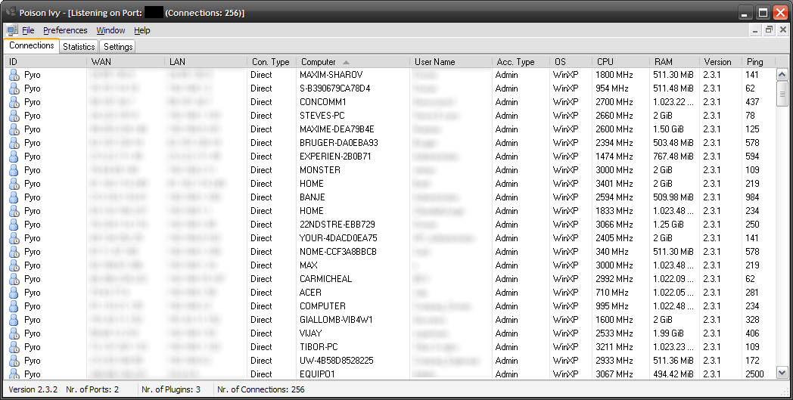Image resolution: width=793 pixels, height=400 pixels.
Task: Click the scrollbar up arrow
Action: (x=782, y=75)
